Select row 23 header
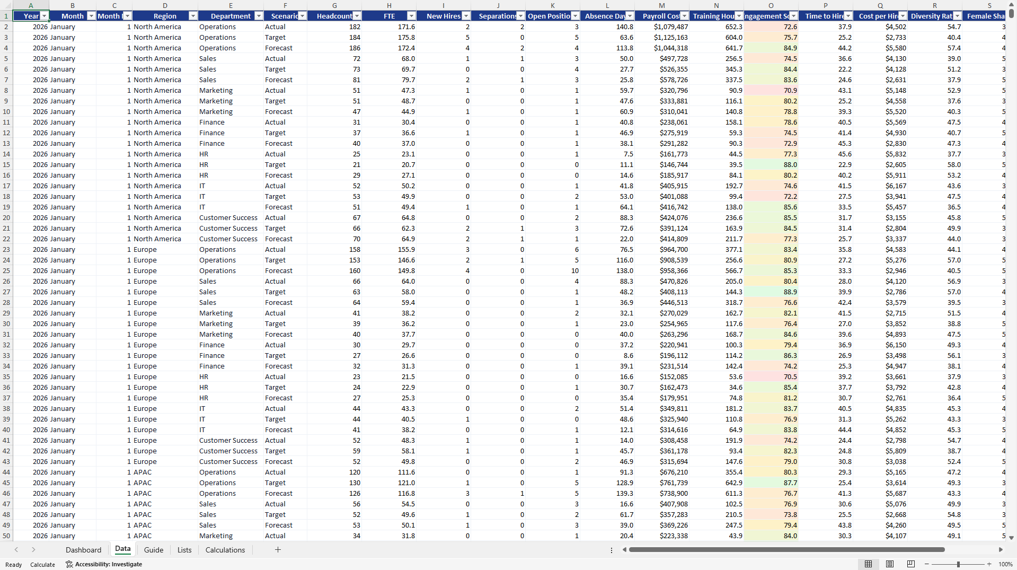This screenshot has height=570, width=1017. [x=6, y=249]
